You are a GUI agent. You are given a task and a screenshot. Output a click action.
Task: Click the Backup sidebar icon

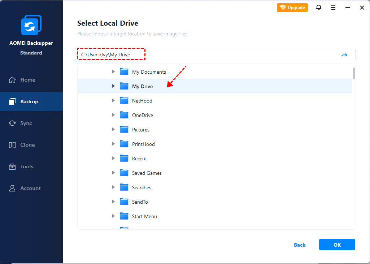point(12,101)
